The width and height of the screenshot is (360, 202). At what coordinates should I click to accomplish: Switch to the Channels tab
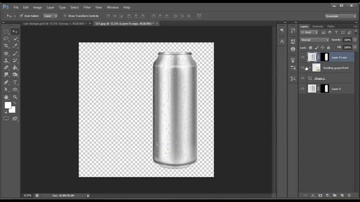(318, 26)
